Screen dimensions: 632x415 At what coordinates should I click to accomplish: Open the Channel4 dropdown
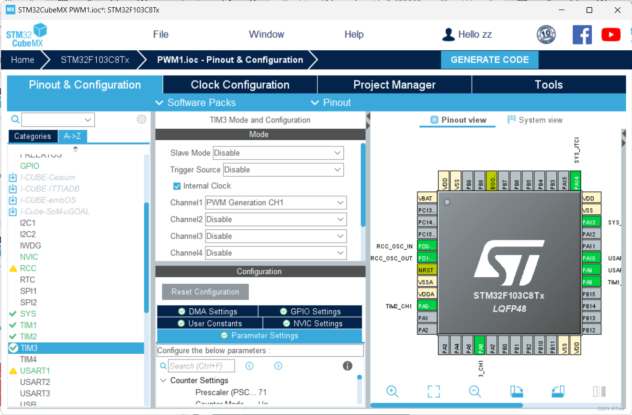click(x=276, y=253)
